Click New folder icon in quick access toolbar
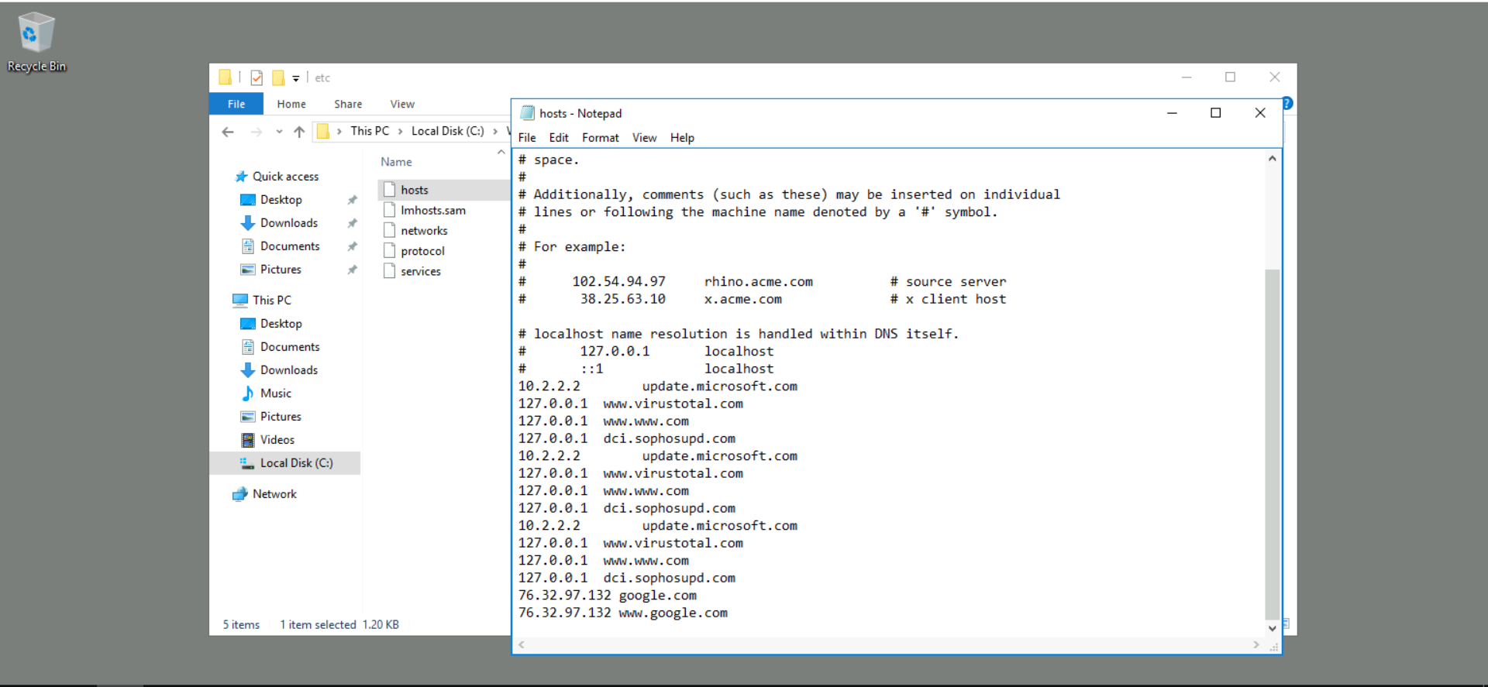Viewport: 1488px width, 687px height. (278, 77)
